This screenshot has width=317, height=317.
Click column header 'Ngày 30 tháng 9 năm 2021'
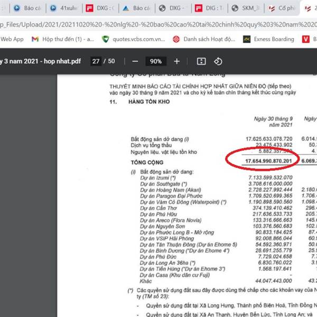[x=273, y=122]
